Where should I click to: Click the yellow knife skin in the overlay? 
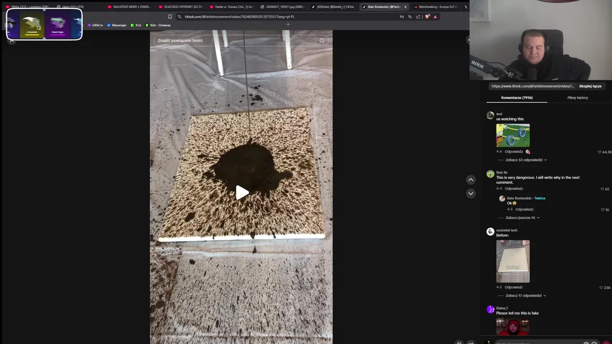(32, 25)
